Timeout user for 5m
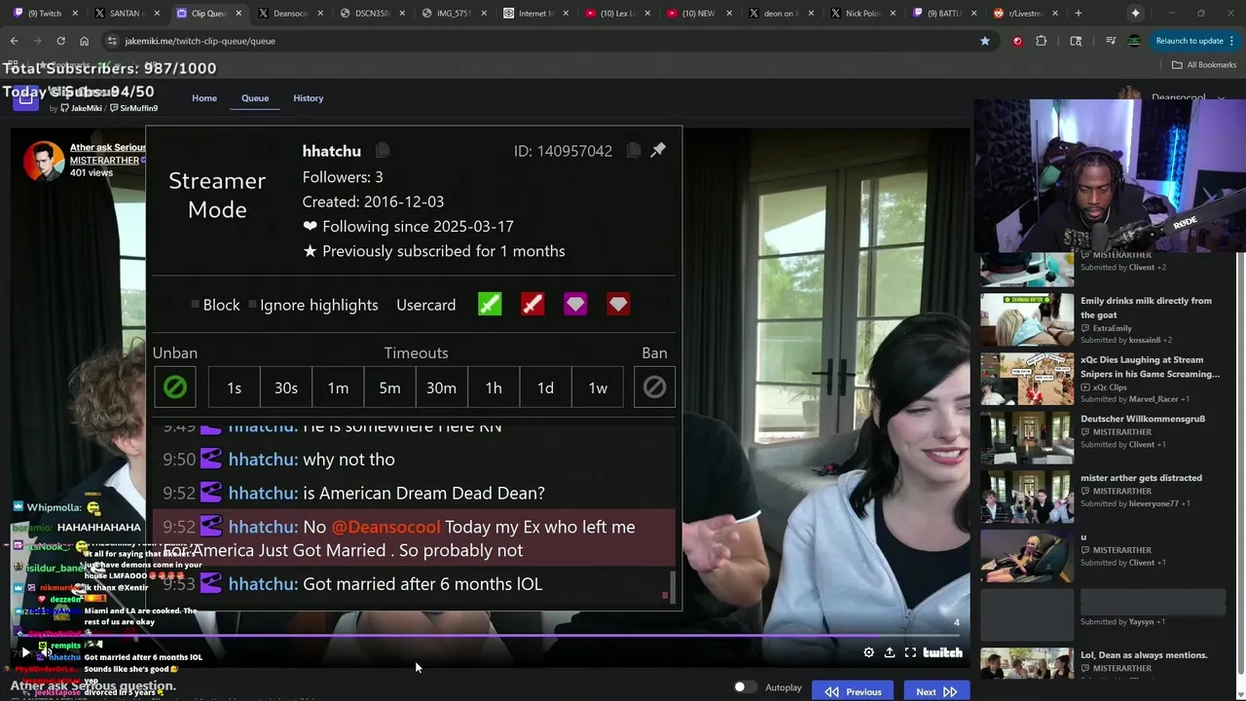The image size is (1246, 701). pyautogui.click(x=389, y=387)
